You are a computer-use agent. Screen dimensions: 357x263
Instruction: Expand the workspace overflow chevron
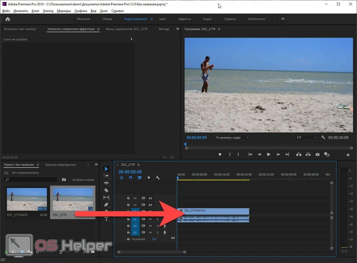[283, 19]
